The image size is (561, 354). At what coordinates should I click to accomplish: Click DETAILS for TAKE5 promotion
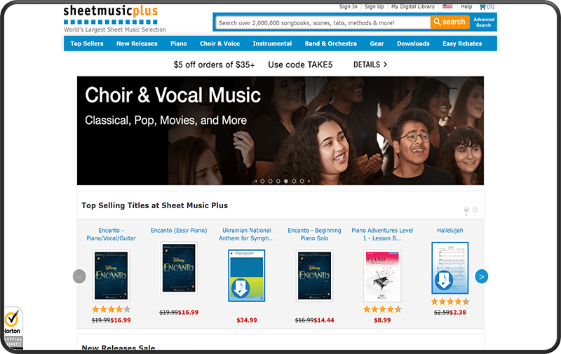370,64
